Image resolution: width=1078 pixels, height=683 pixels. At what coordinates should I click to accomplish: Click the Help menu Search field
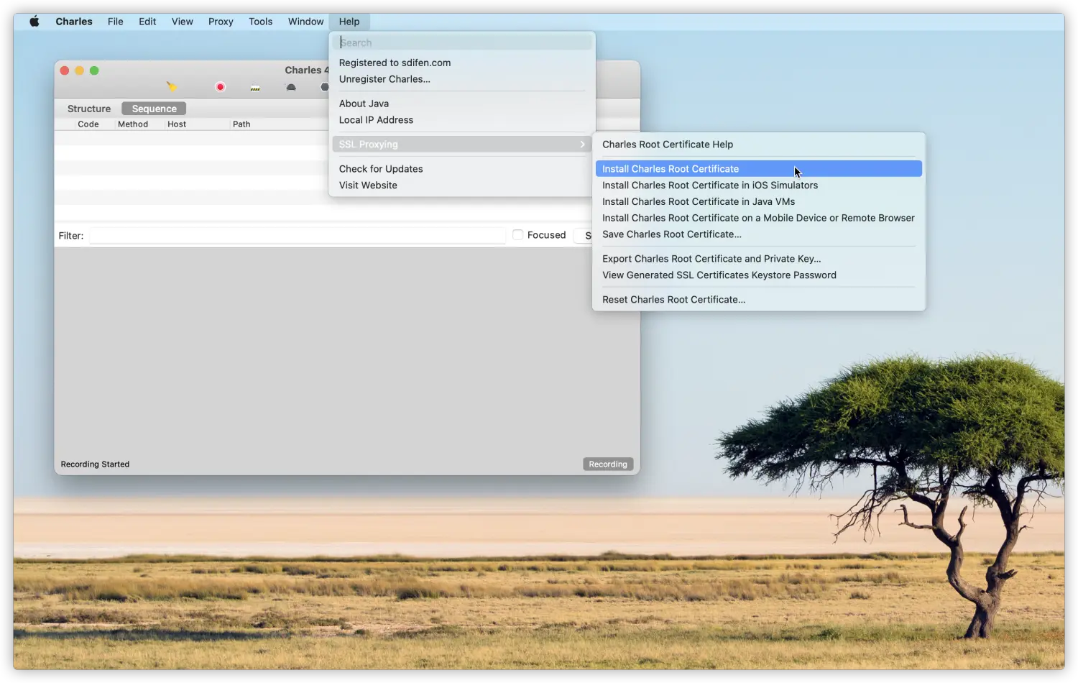(462, 43)
